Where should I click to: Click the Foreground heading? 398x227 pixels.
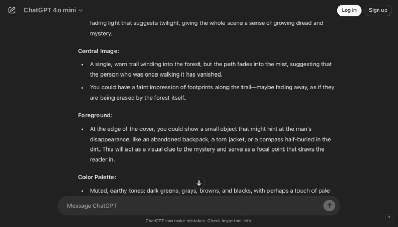pos(95,115)
